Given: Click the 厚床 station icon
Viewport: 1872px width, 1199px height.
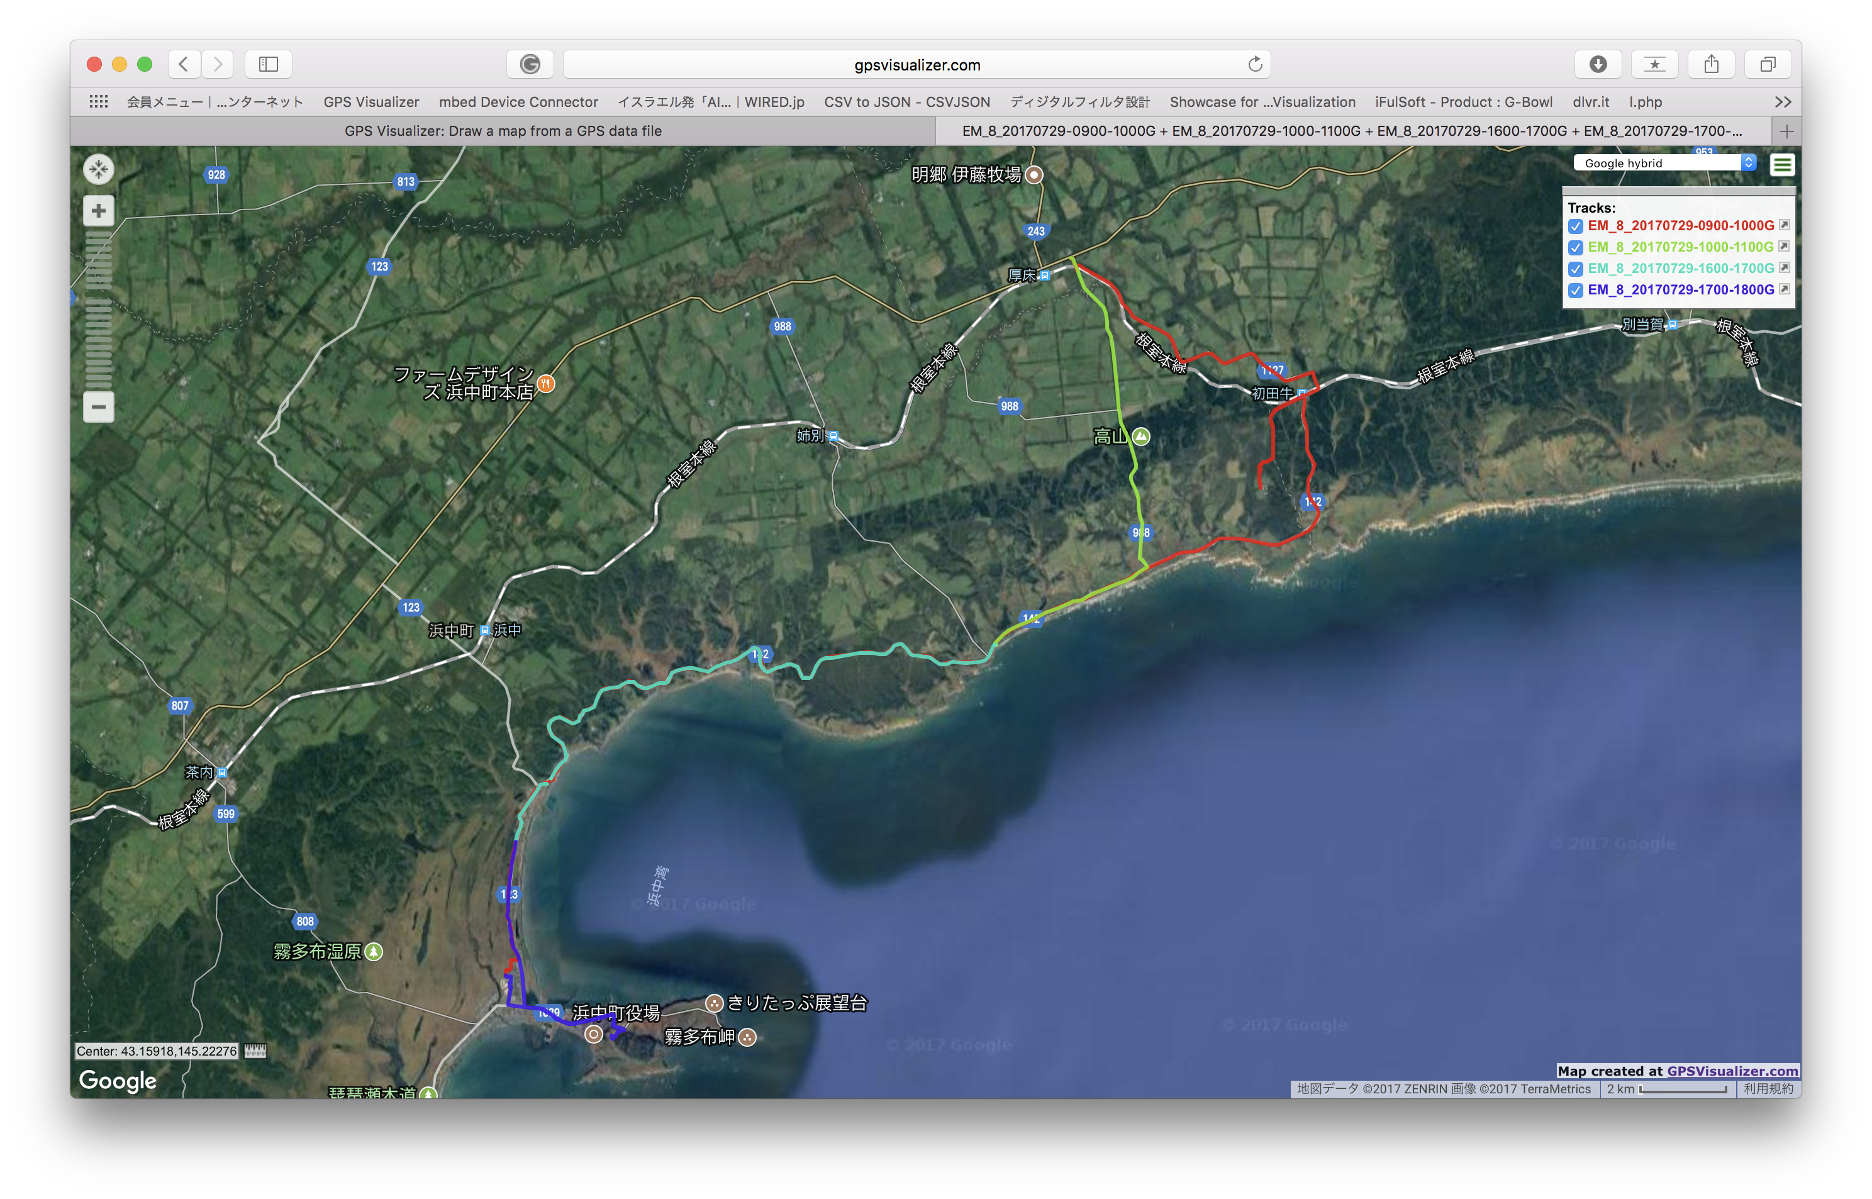Looking at the screenshot, I should coord(1045,276).
